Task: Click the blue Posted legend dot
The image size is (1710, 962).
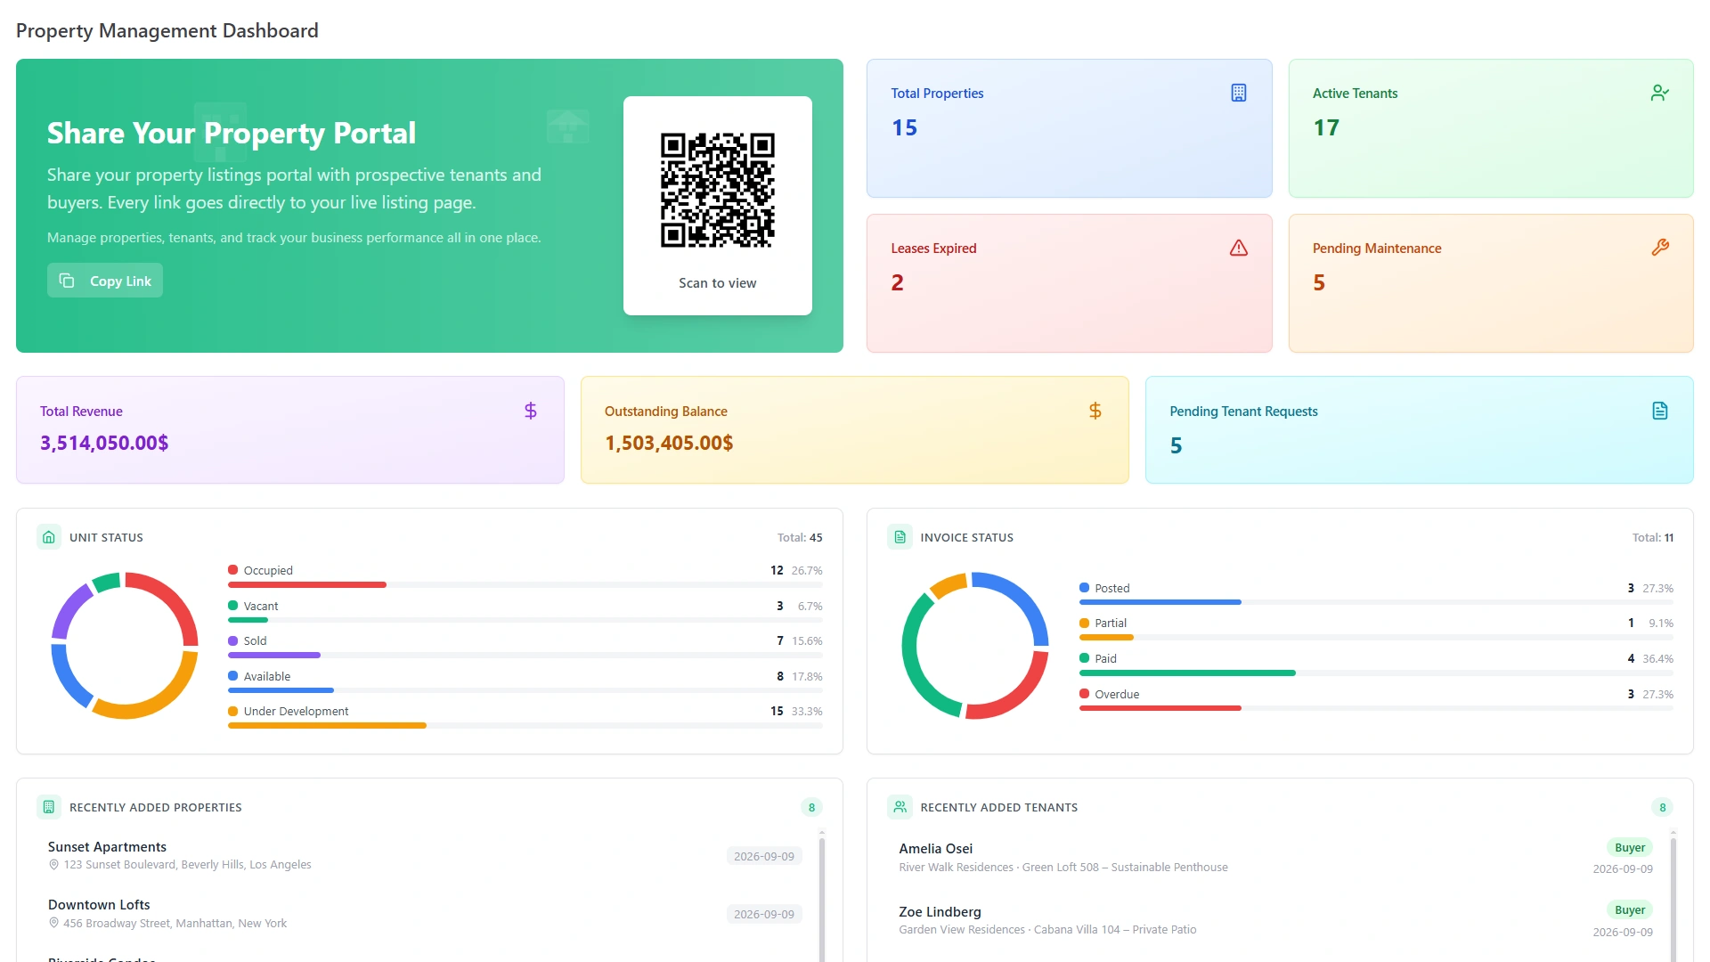Action: point(1084,588)
